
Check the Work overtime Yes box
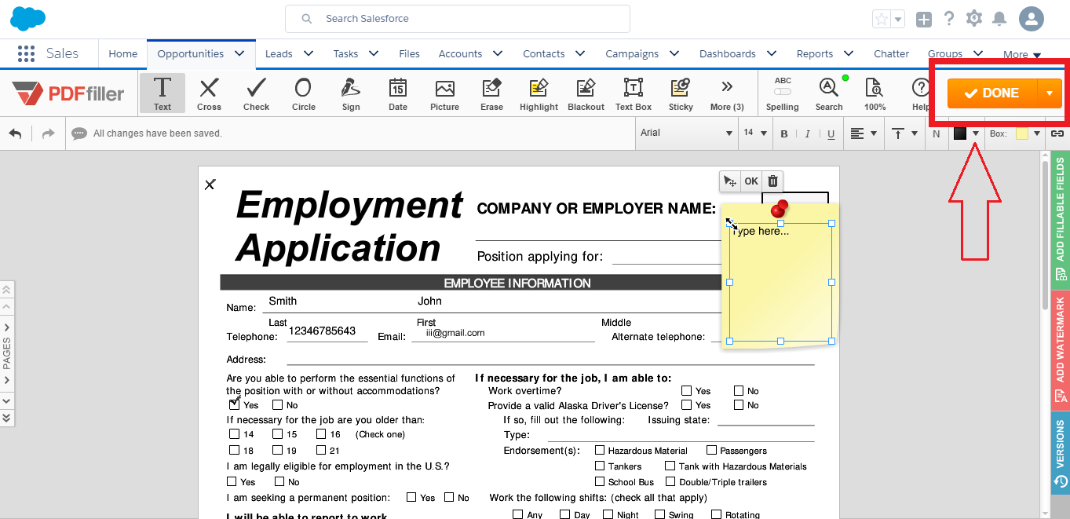click(687, 390)
